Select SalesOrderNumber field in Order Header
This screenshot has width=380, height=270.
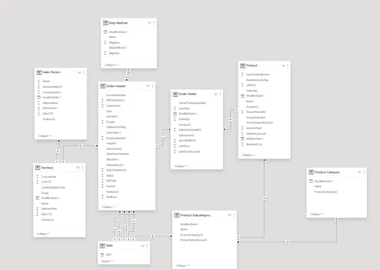117,154
